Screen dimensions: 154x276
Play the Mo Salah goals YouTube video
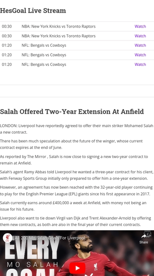pyautogui.click(x=77, y=268)
